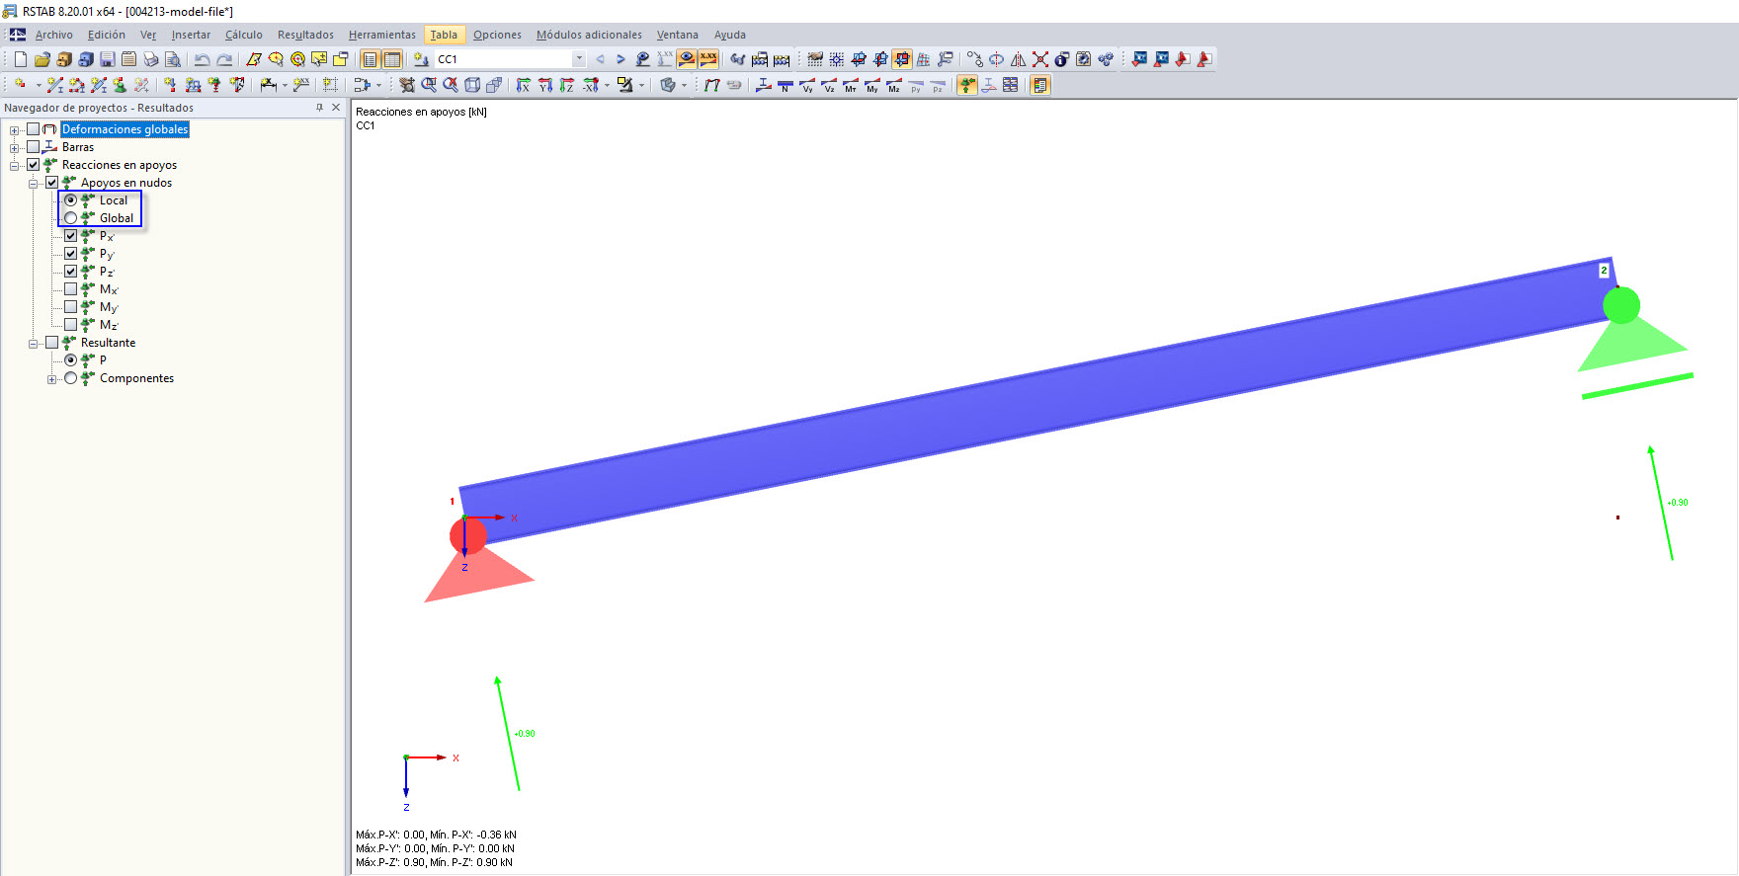Toggle the table view icon
The height and width of the screenshot is (876, 1739).
coord(392,59)
